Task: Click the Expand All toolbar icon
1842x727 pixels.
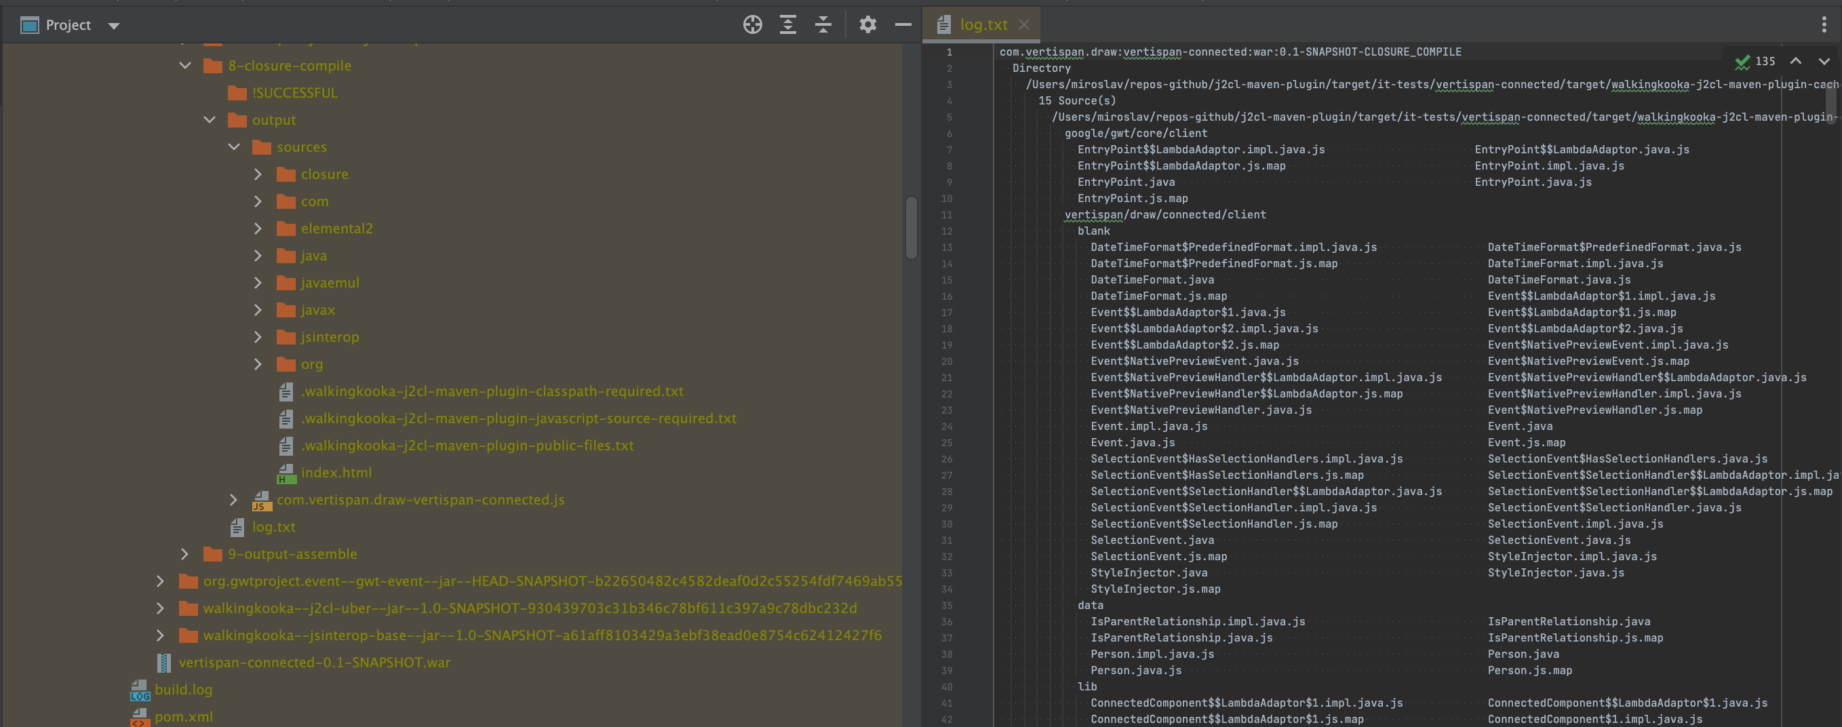Action: 788,25
